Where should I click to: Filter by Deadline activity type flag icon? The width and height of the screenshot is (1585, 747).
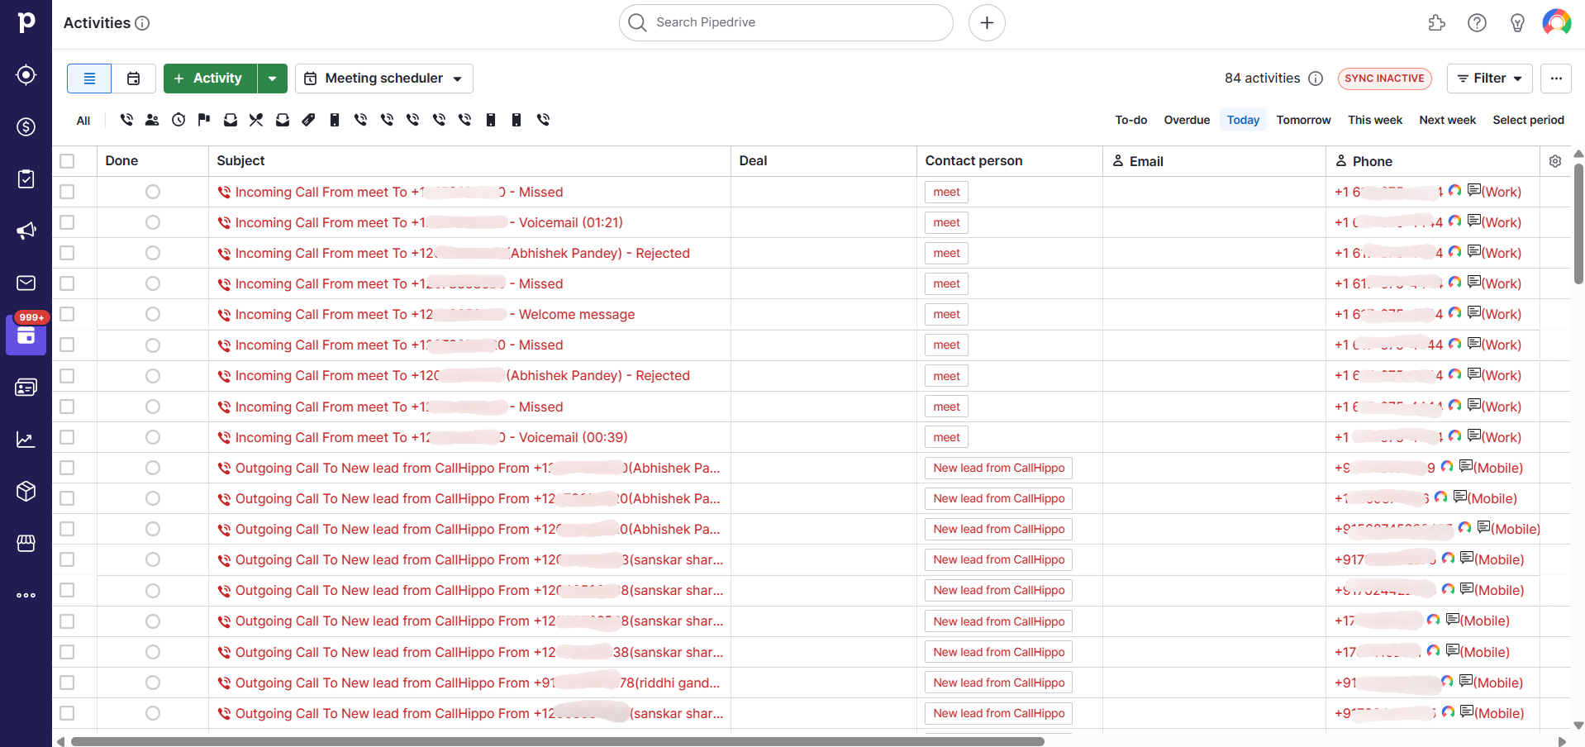point(204,120)
